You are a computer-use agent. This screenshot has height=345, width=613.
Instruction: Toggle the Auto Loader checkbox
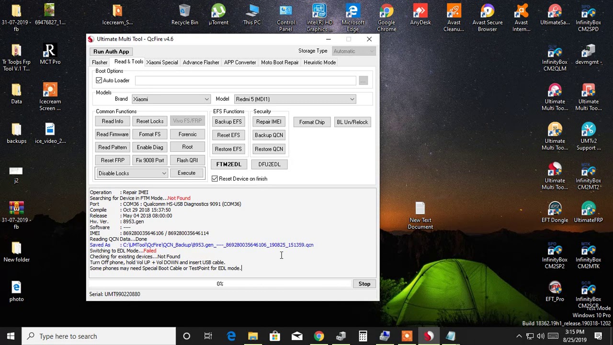coord(99,80)
